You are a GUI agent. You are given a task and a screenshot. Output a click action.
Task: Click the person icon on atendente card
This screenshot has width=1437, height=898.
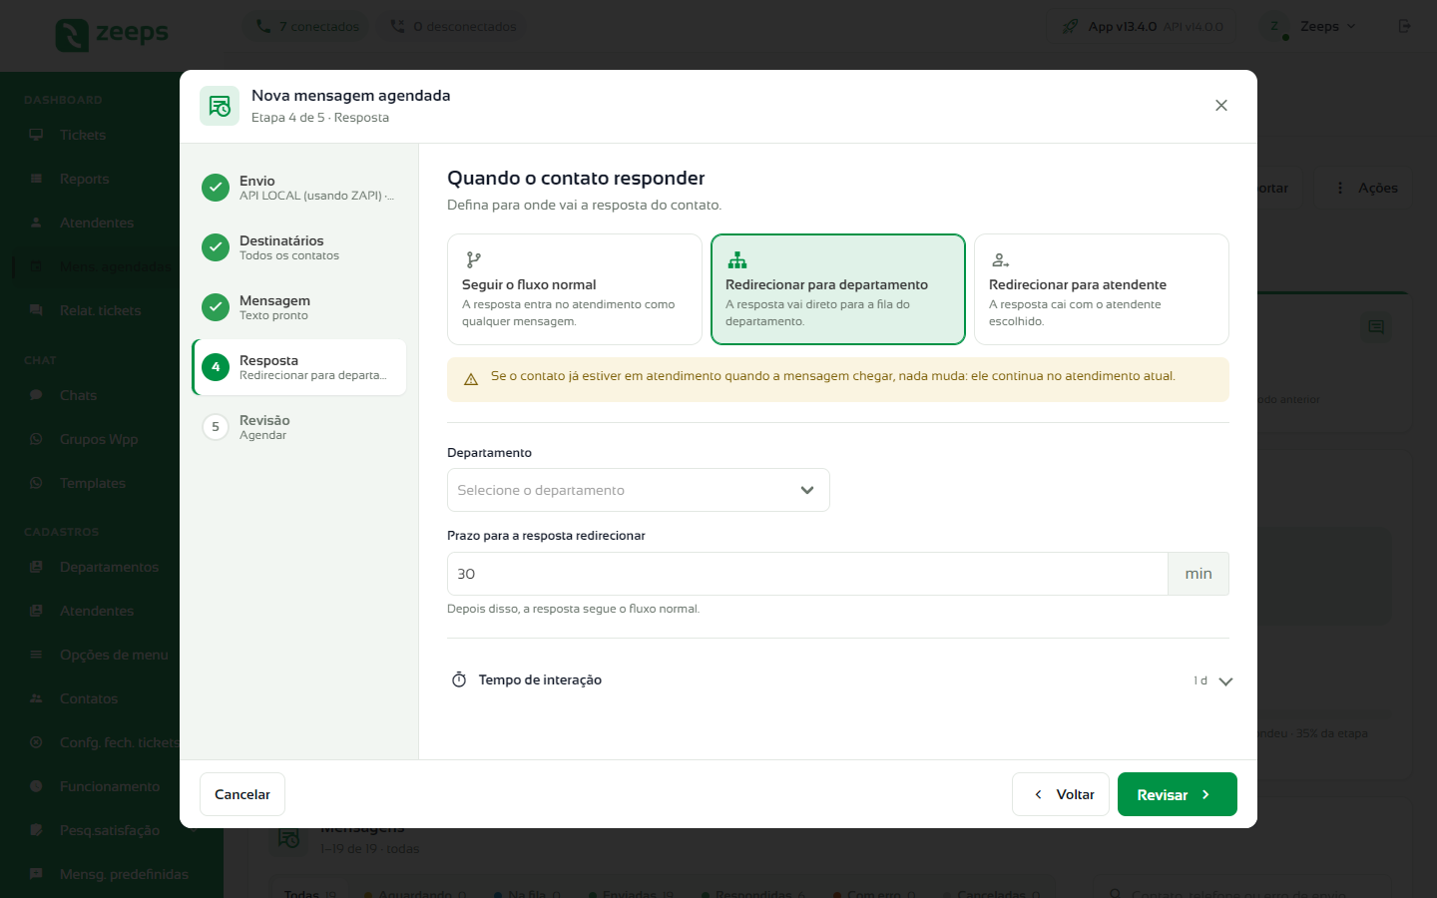pyautogui.click(x=1000, y=260)
